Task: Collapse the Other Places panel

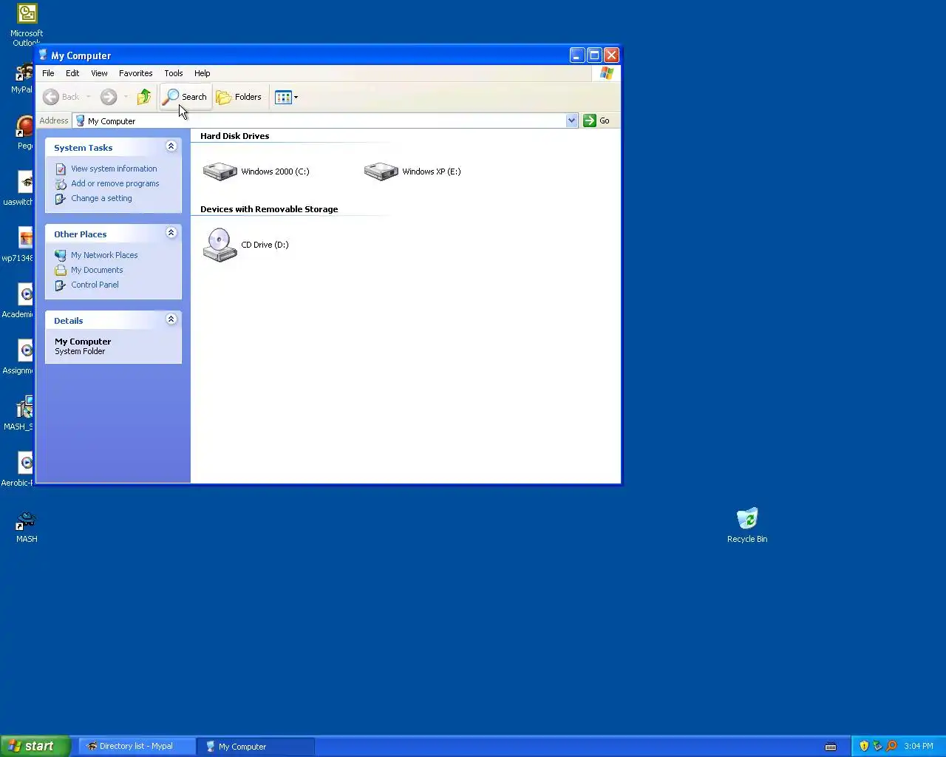Action: [x=171, y=233]
